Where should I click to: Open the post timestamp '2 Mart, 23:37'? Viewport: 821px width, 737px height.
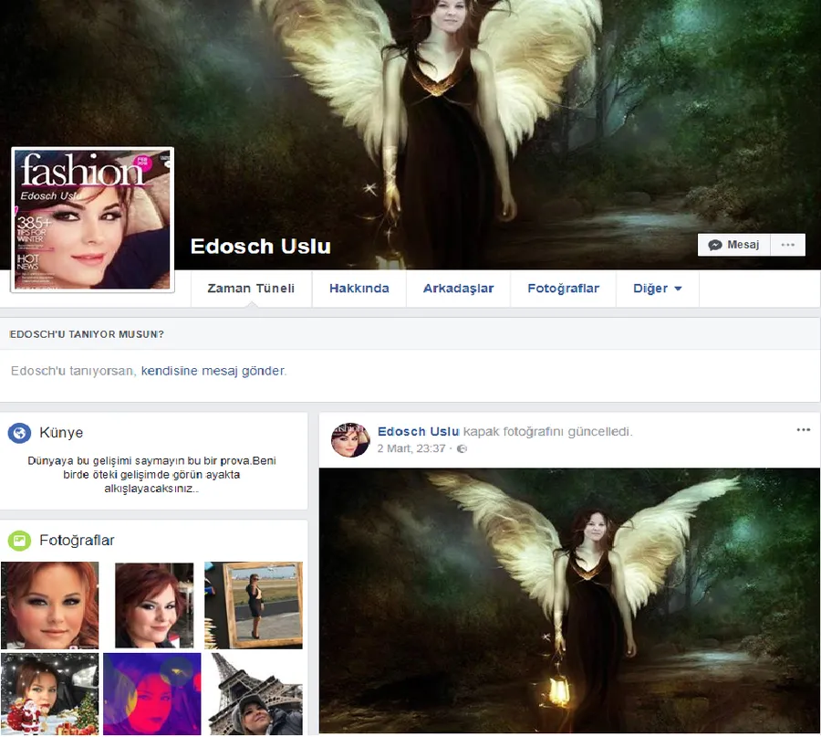coord(411,449)
